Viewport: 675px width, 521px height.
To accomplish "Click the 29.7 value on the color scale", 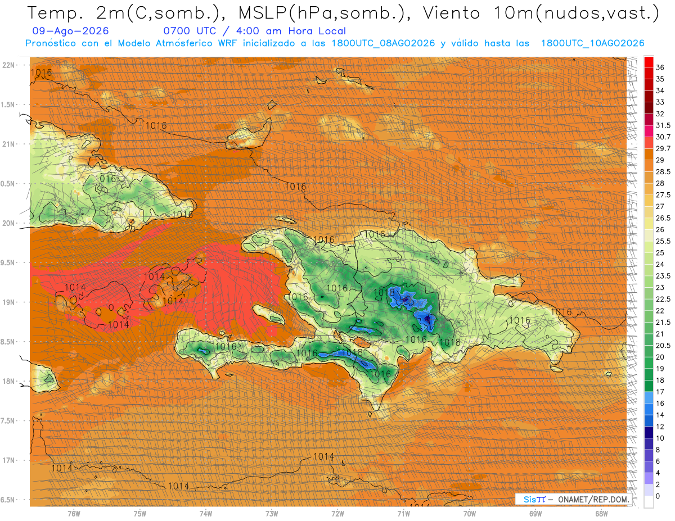I will [x=663, y=148].
